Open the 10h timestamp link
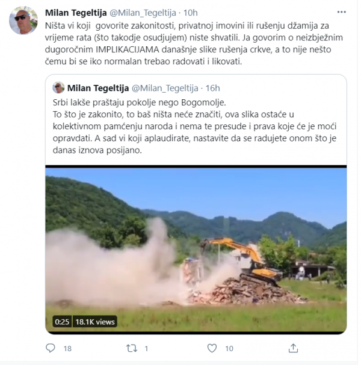Screen dimensions: 361x365 click(x=191, y=13)
